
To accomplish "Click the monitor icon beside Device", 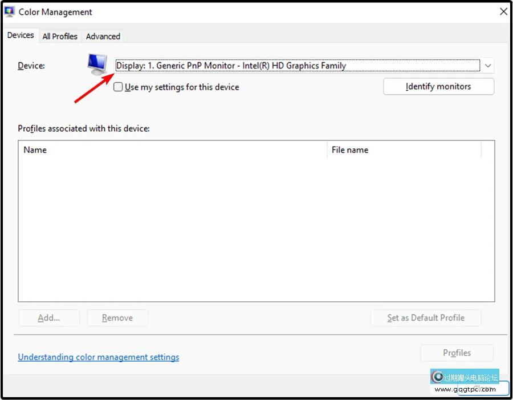I will coord(97,65).
